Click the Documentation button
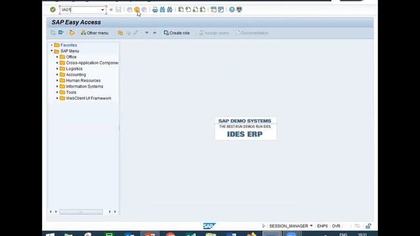This screenshot has width=420, height=236. point(252,33)
